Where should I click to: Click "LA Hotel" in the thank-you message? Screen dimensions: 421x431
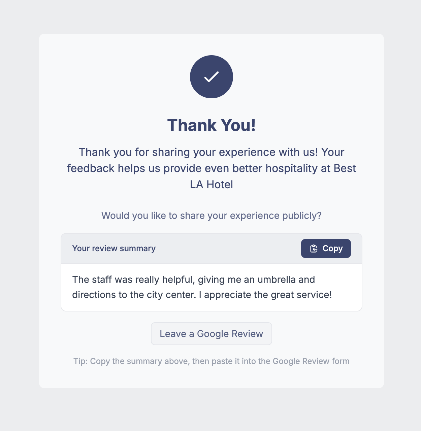coord(212,185)
